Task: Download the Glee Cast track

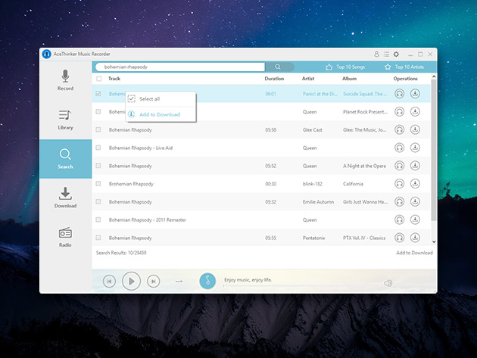Action: pos(415,129)
